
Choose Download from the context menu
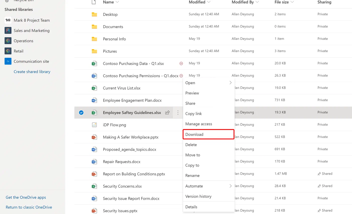(x=209, y=134)
